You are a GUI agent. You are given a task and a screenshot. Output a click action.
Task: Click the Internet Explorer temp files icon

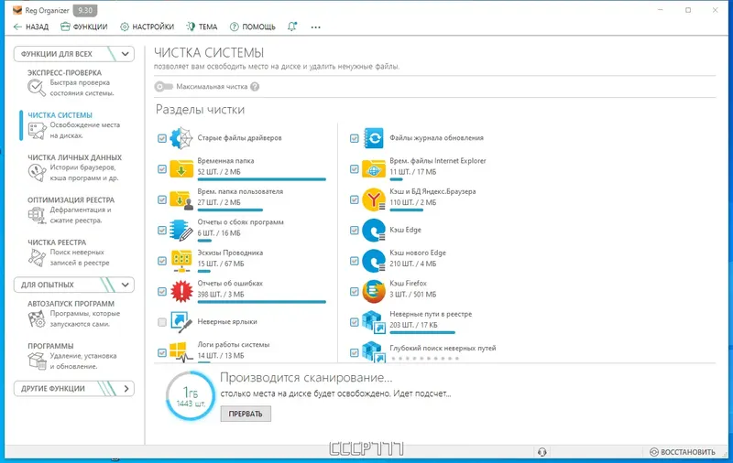click(374, 168)
